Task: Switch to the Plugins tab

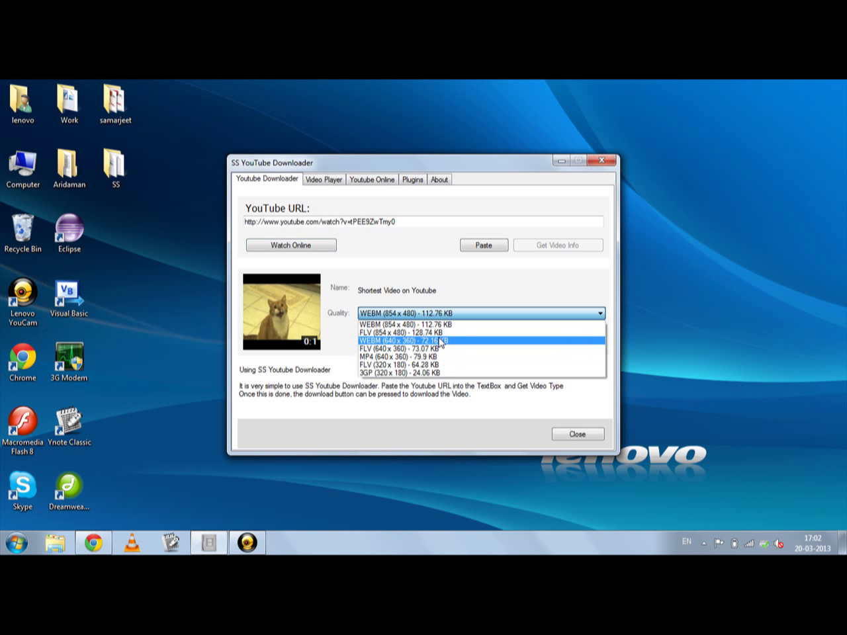Action: tap(413, 179)
